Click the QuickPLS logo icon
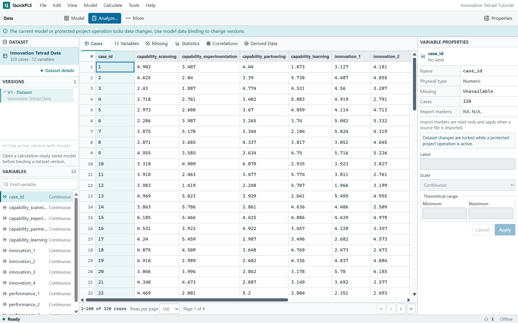518x323 pixels. pos(6,5)
